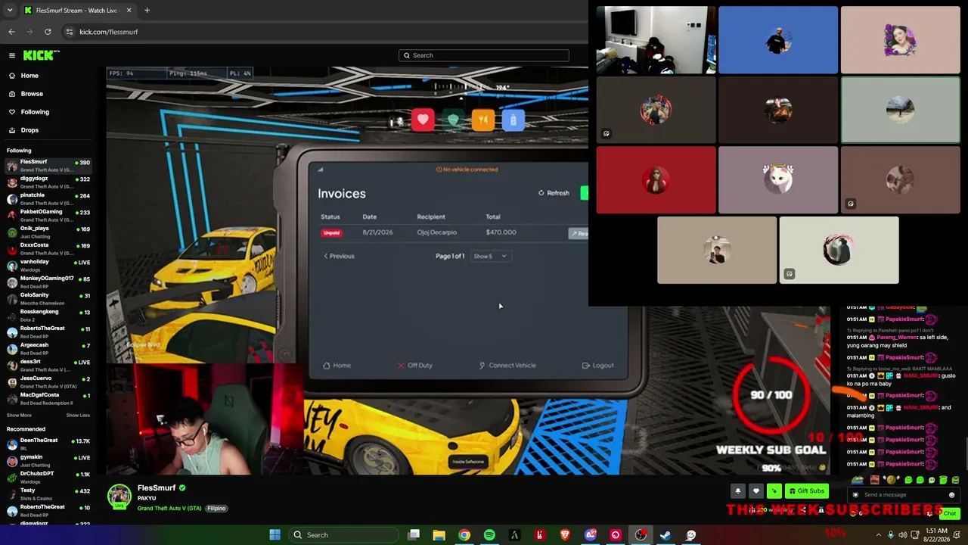Screen dimensions: 968x545
Task: Click the $470,000 invoice total
Action: tap(501, 232)
